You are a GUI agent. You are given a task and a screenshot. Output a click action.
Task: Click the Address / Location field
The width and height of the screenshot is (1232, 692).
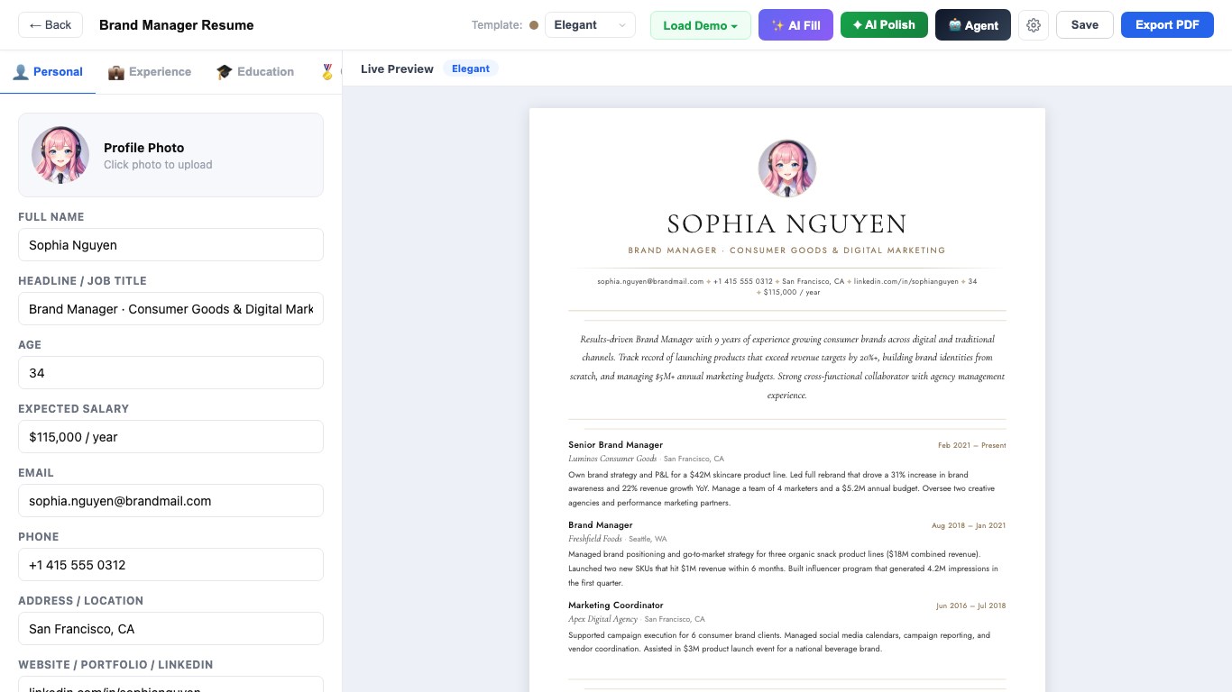[170, 629]
